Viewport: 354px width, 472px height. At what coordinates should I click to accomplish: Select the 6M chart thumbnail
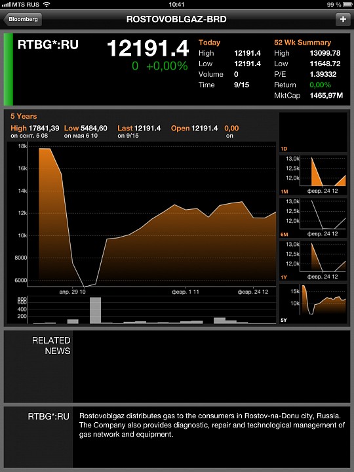click(313, 218)
